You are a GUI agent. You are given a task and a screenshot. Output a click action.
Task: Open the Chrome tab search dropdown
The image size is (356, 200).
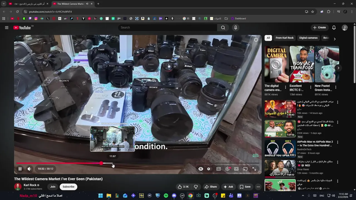click(x=4, y=4)
